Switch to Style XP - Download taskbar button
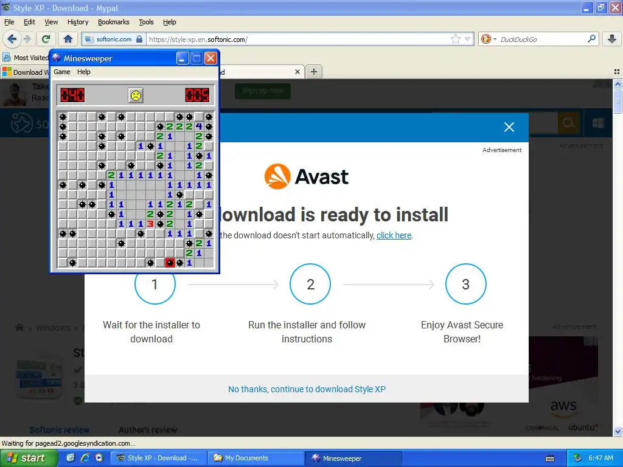The width and height of the screenshot is (623, 467). [158, 458]
